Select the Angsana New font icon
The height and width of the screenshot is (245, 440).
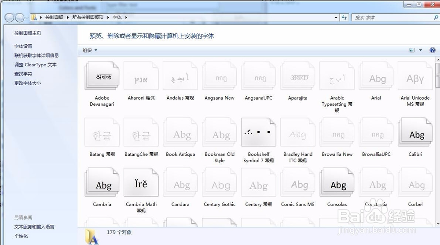point(220,76)
